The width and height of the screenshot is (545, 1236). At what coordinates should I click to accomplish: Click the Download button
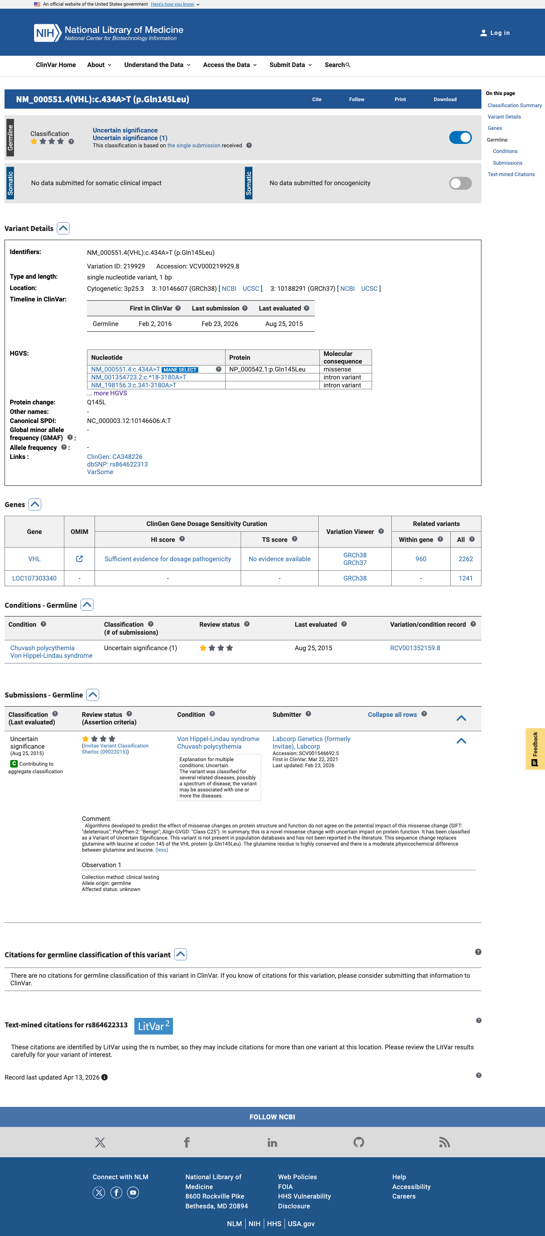point(445,99)
